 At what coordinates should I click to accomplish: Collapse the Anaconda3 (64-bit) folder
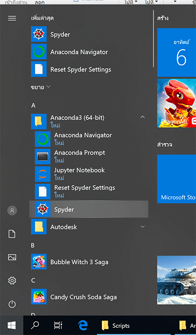(143, 117)
